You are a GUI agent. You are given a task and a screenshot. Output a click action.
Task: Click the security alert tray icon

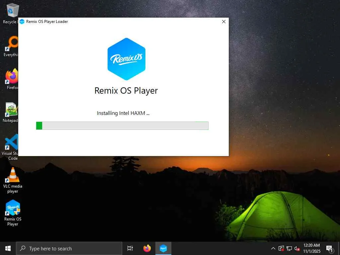point(281,248)
